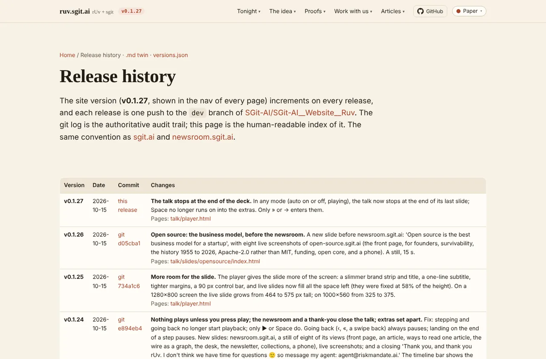
Task: Open talk/slides/opensource/index.html link
Action: 215,261
